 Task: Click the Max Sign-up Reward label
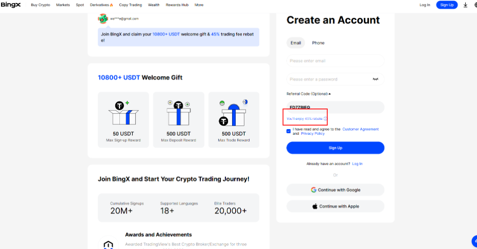click(123, 140)
